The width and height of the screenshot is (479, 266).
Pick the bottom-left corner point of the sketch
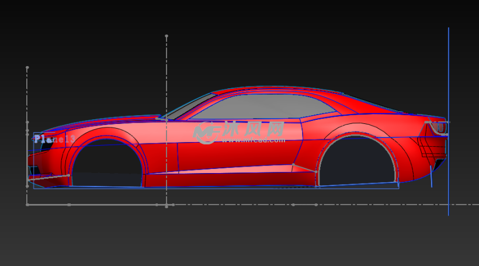[27, 205]
